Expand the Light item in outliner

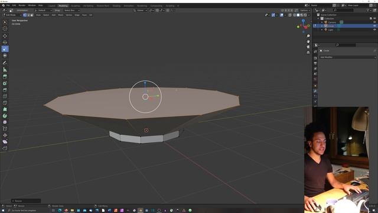click(322, 30)
